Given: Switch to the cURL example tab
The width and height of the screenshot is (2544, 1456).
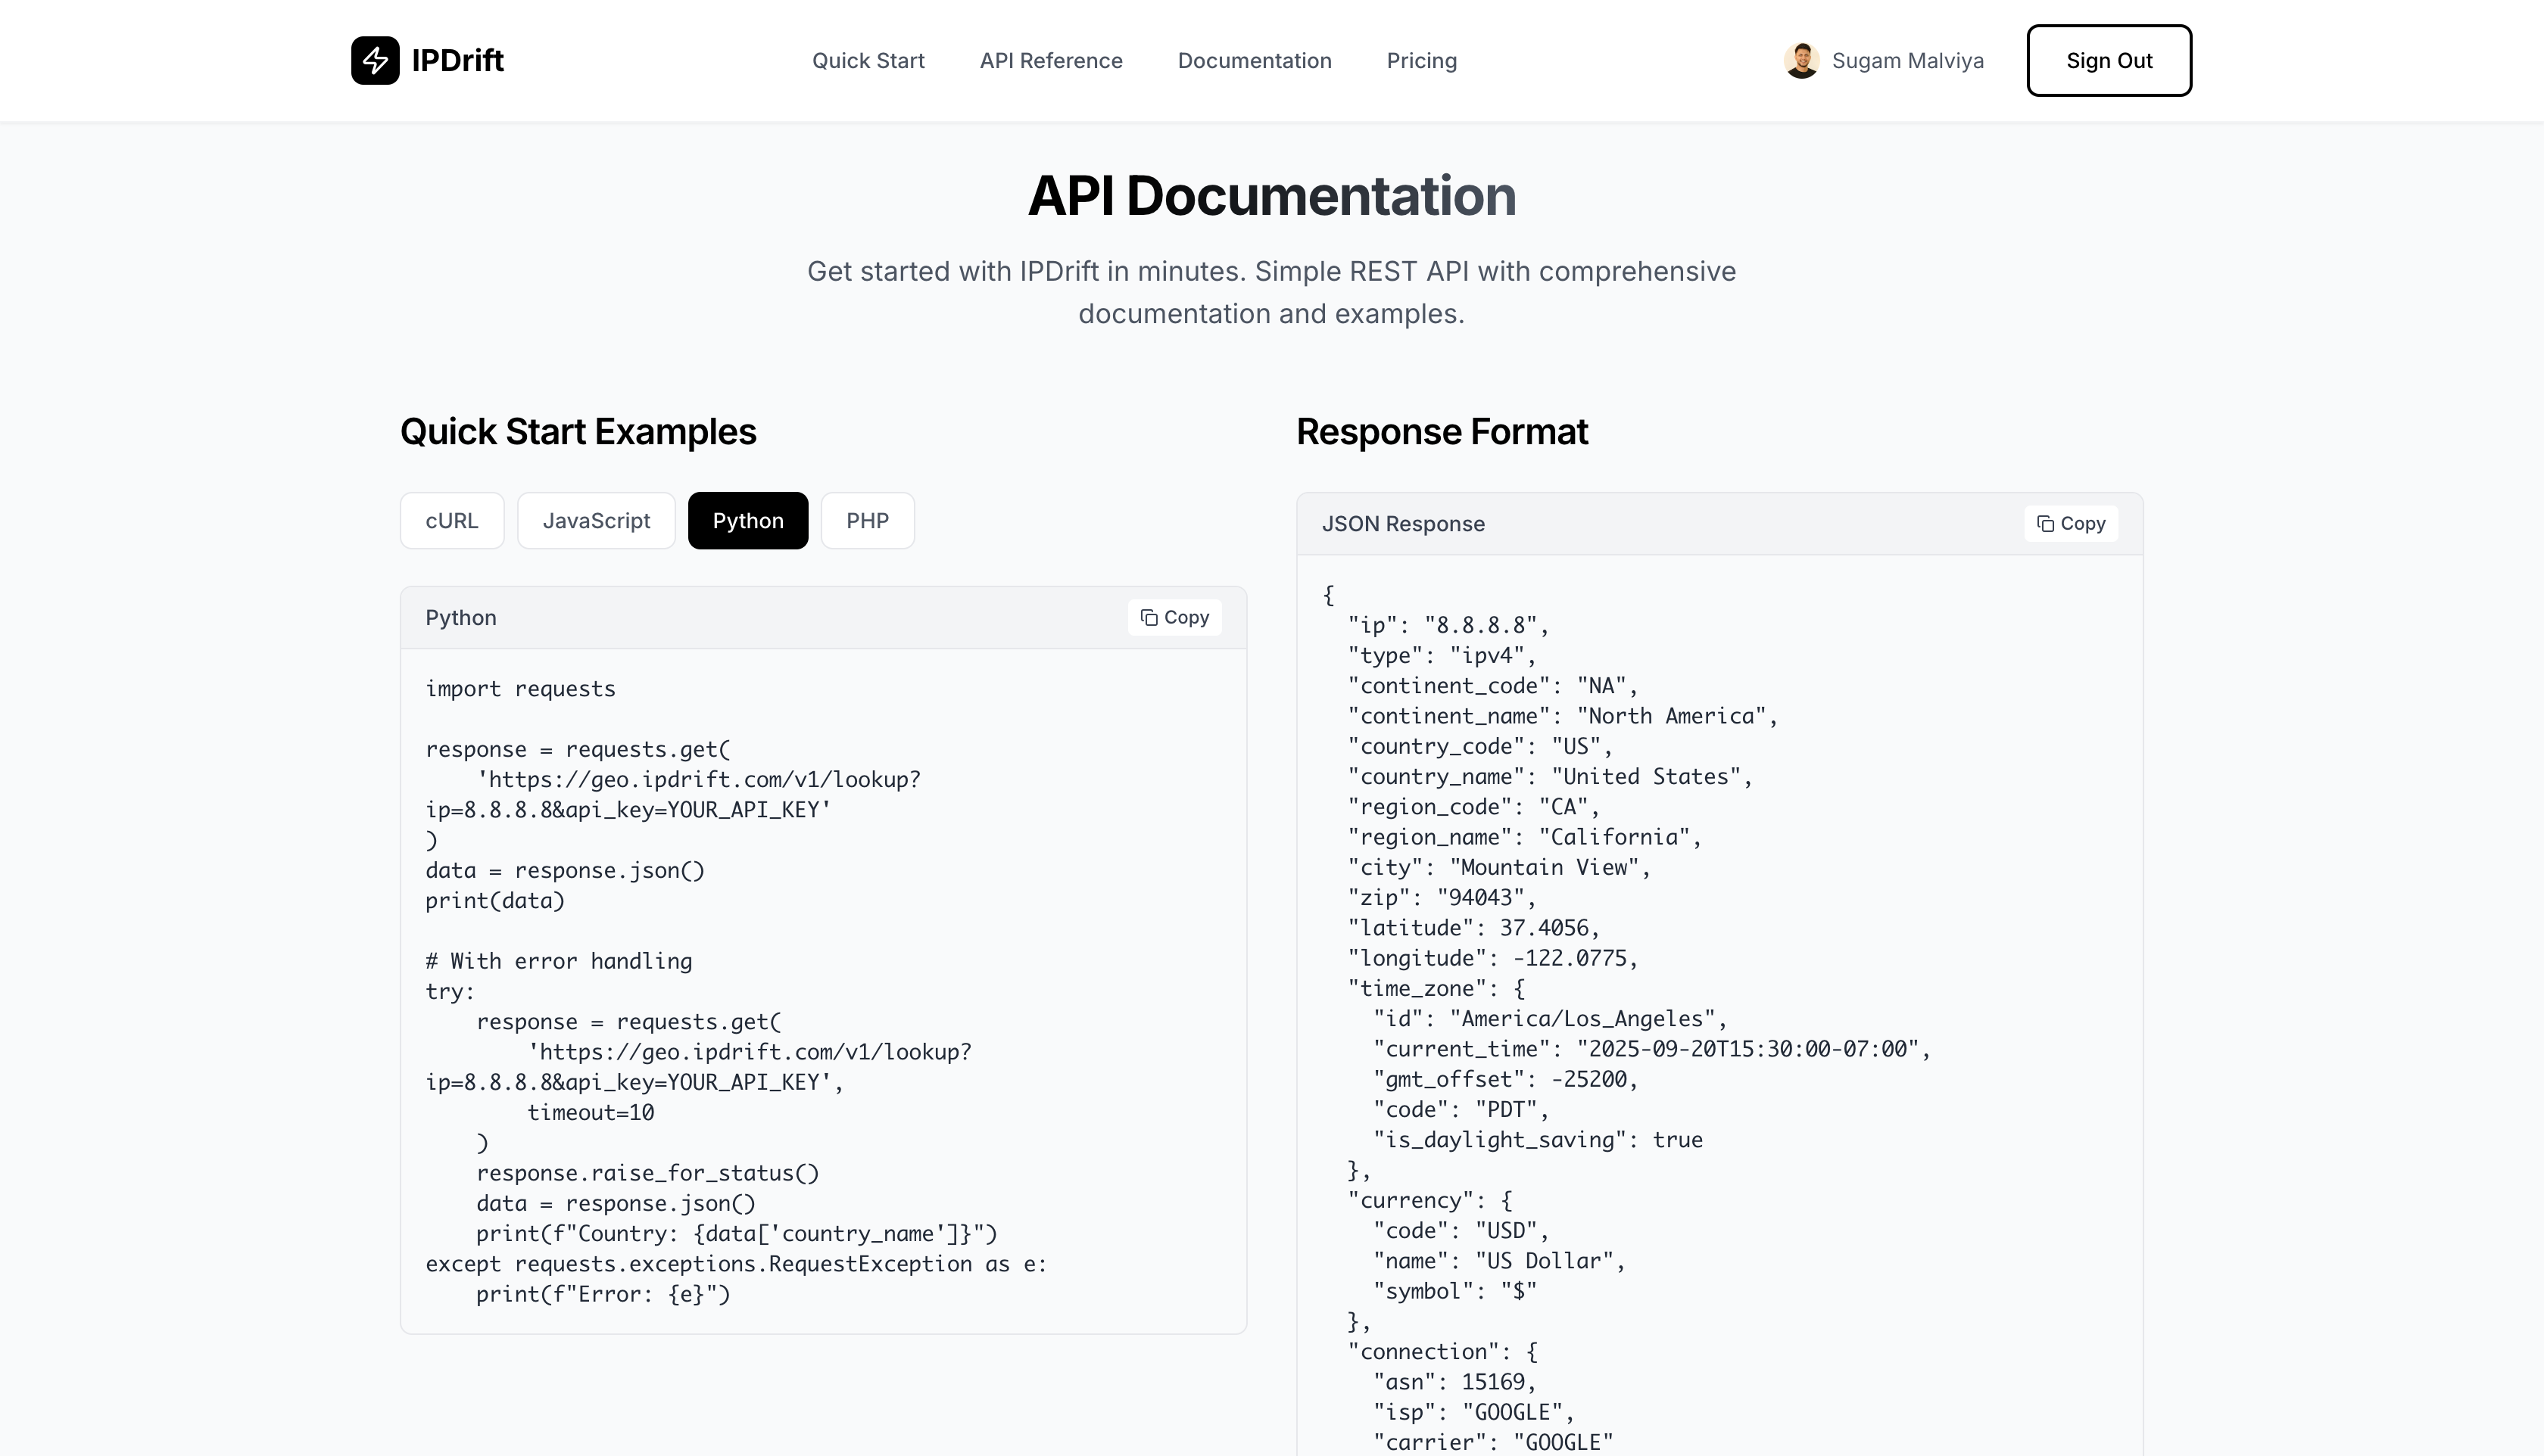Looking at the screenshot, I should coord(451,521).
